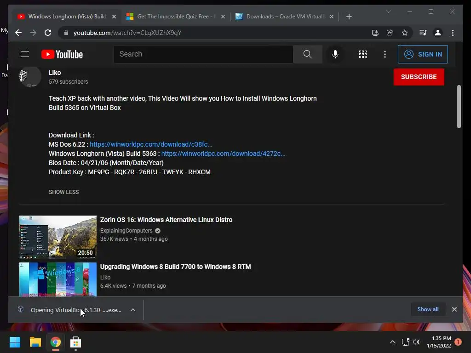Run the search with the magnifier button
Image resolution: width=471 pixels, height=353 pixels.
(308, 54)
